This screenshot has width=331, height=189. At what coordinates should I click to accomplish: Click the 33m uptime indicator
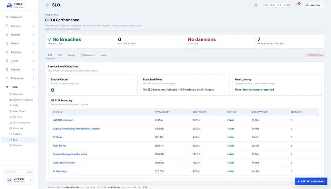tap(287, 5)
